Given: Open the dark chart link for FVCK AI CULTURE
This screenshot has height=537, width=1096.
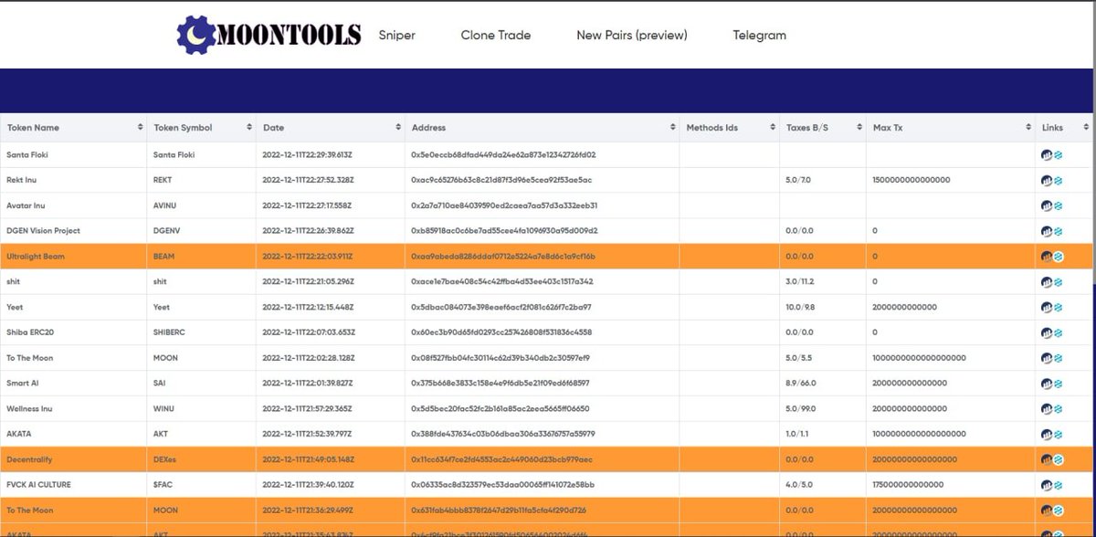Looking at the screenshot, I should (1047, 485).
